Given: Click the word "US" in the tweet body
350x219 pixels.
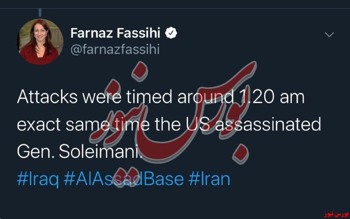Looking at the screenshot, I should pos(198,124).
